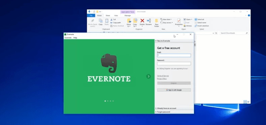Image resolution: width=266 pixels, height=125 pixels.
Task: Collapse the New to Evernote section
Action: 174,41
